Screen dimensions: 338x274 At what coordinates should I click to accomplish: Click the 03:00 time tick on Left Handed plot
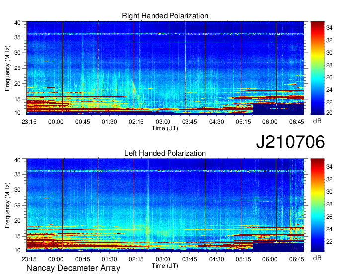[x=163, y=259]
